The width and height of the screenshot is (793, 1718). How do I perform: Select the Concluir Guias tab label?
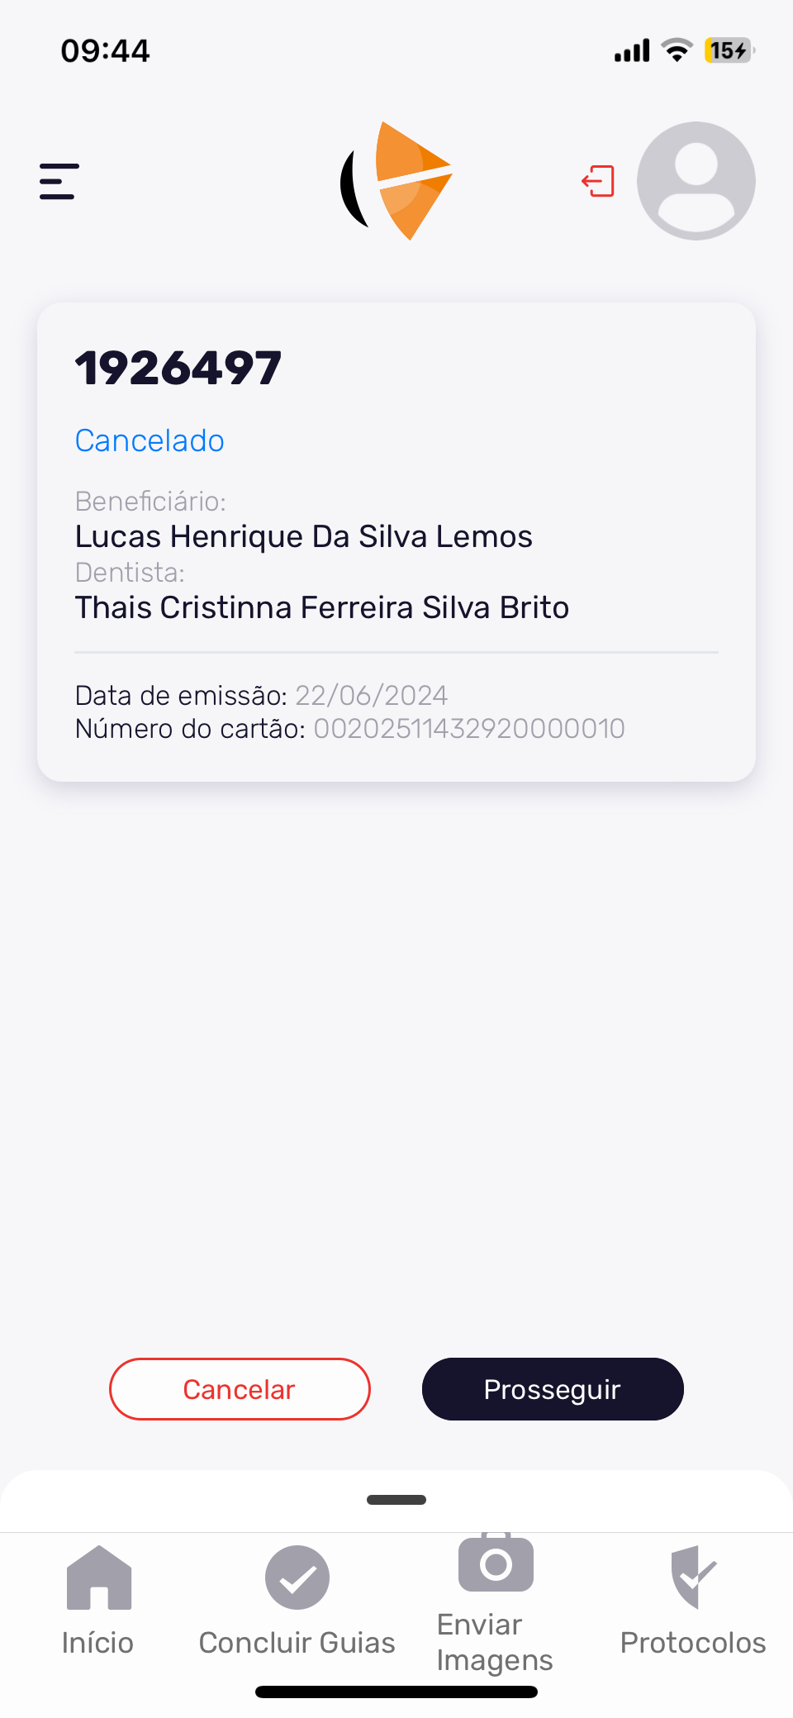pos(297,1643)
